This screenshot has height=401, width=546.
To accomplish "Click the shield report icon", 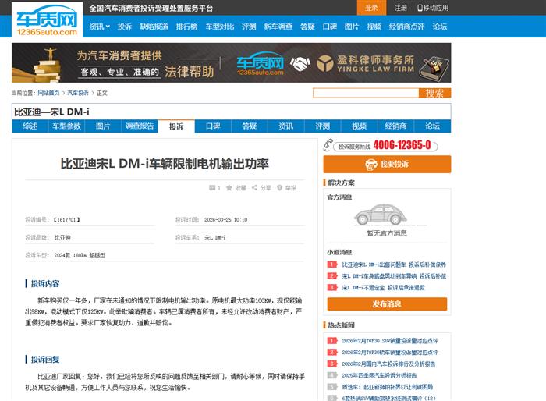I will 278,188.
